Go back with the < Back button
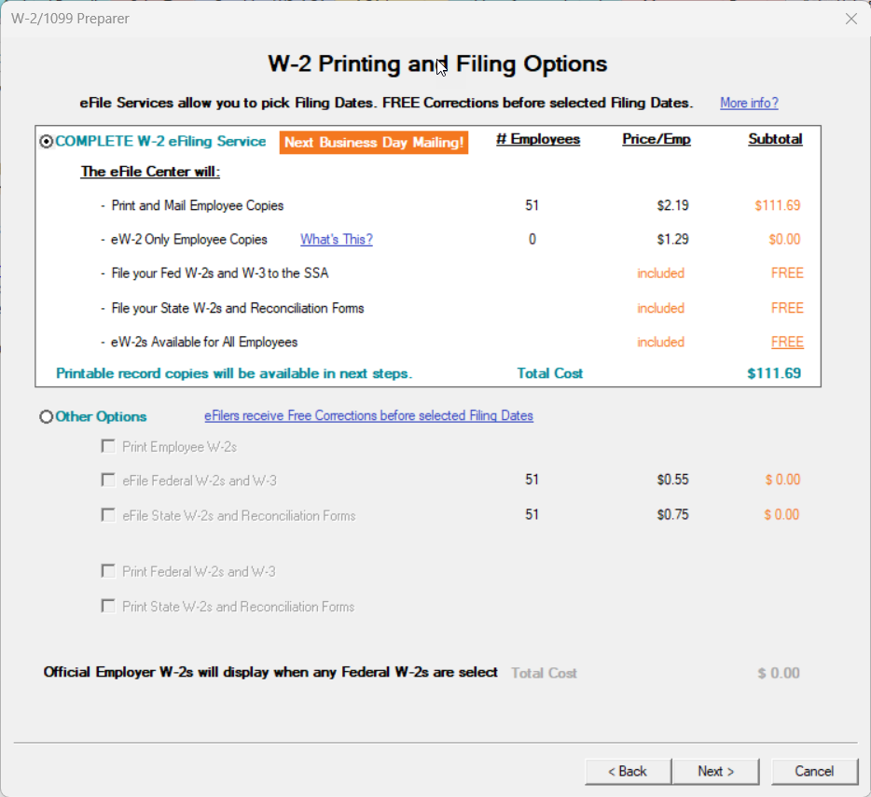 coord(628,771)
